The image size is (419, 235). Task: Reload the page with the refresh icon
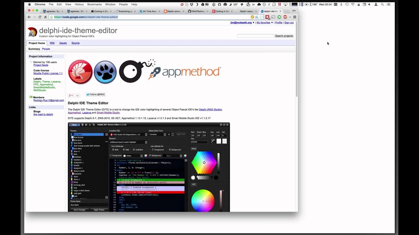(40, 17)
